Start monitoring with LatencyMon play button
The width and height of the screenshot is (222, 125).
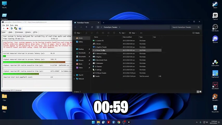point(4,29)
